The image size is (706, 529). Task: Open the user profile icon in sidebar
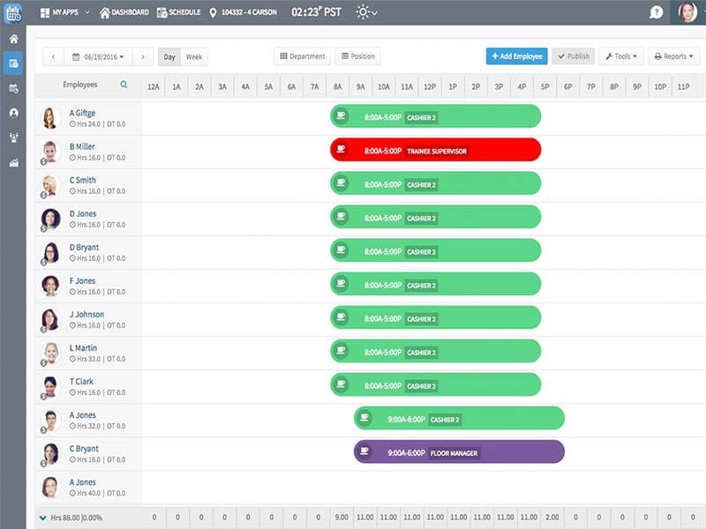[x=13, y=113]
